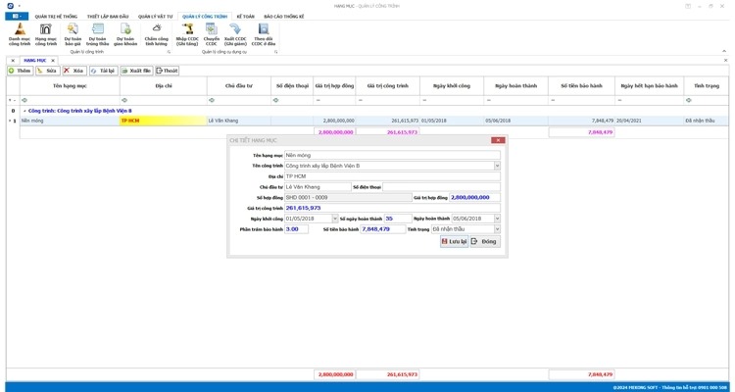Open the Ngày khởi công date picker
This screenshot has height=392, width=735.
[x=334, y=219]
